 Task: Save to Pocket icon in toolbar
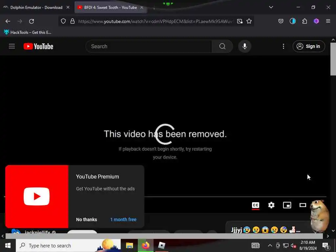281,21
